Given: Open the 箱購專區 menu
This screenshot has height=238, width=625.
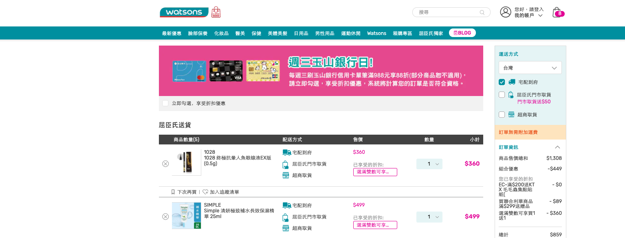Looking at the screenshot, I should point(403,33).
